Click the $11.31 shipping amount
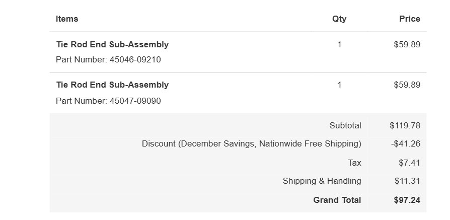 pyautogui.click(x=407, y=181)
